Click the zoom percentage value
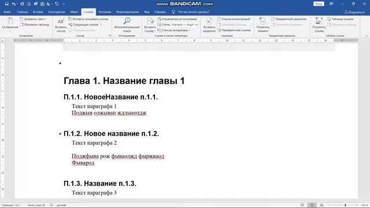The image size is (370, 208). tap(364, 205)
